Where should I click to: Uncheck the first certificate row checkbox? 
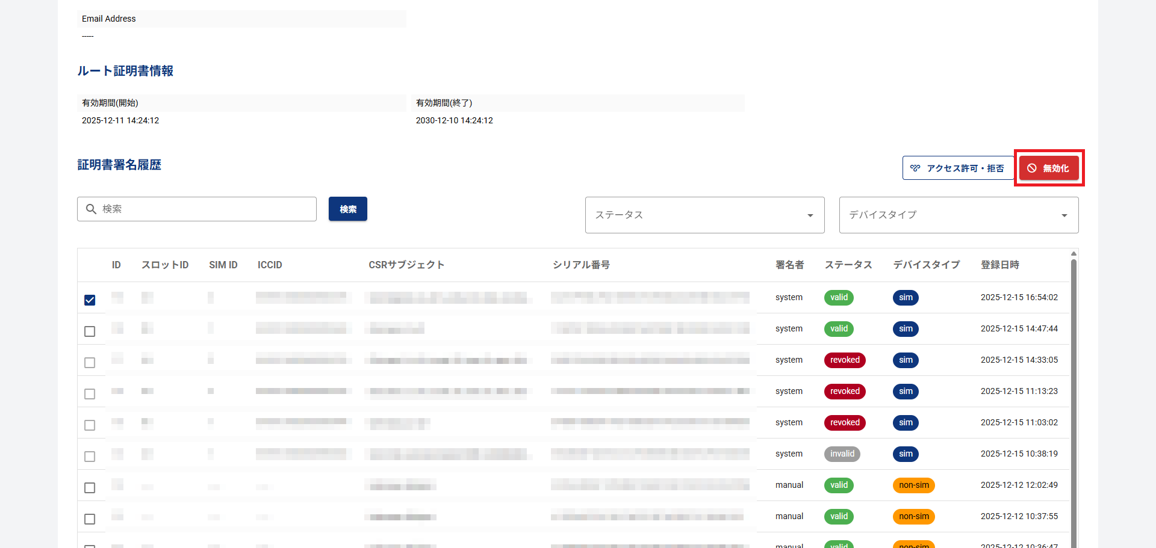(x=90, y=300)
